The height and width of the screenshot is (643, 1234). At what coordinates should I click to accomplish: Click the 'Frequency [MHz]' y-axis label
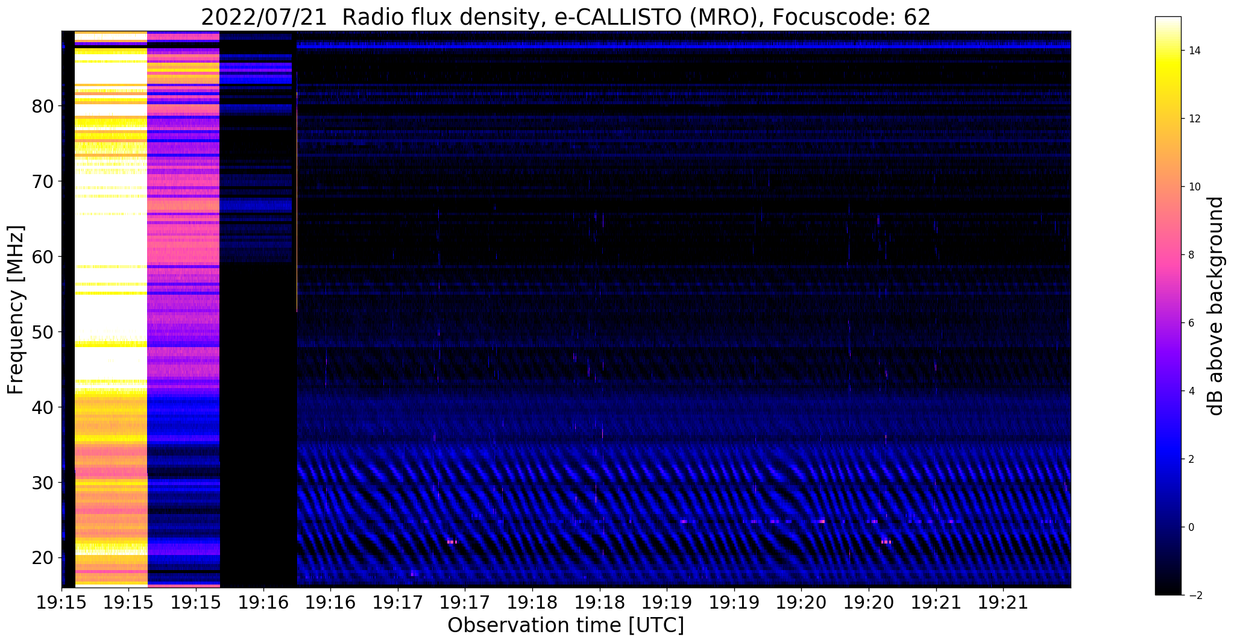point(16,310)
